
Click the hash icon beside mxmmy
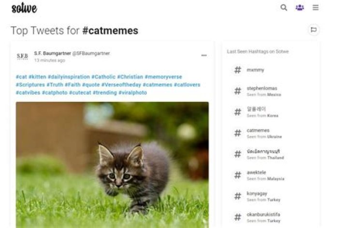(x=238, y=70)
